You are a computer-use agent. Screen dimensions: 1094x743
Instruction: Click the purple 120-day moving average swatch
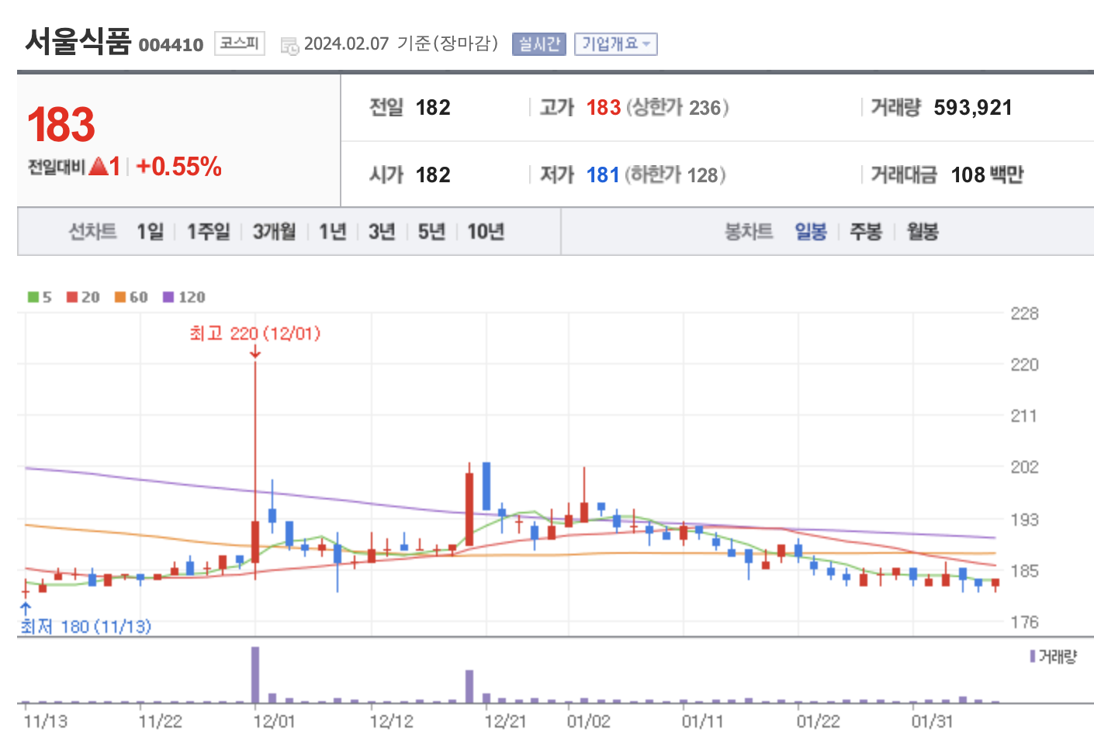[168, 297]
